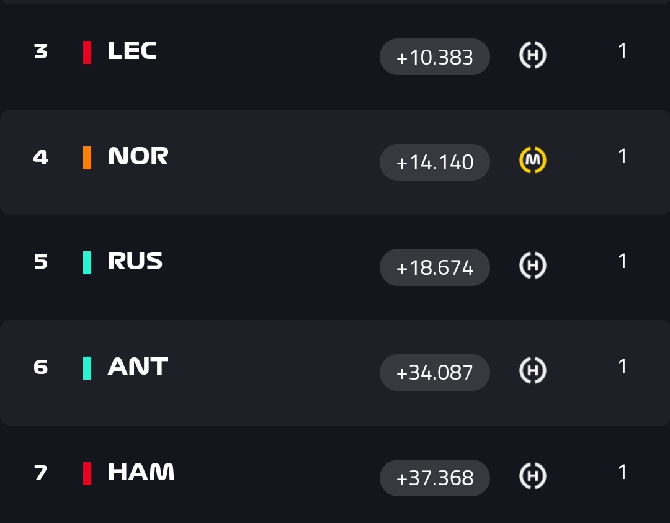Select the RUS driver name
670x523 pixels.
click(x=135, y=261)
